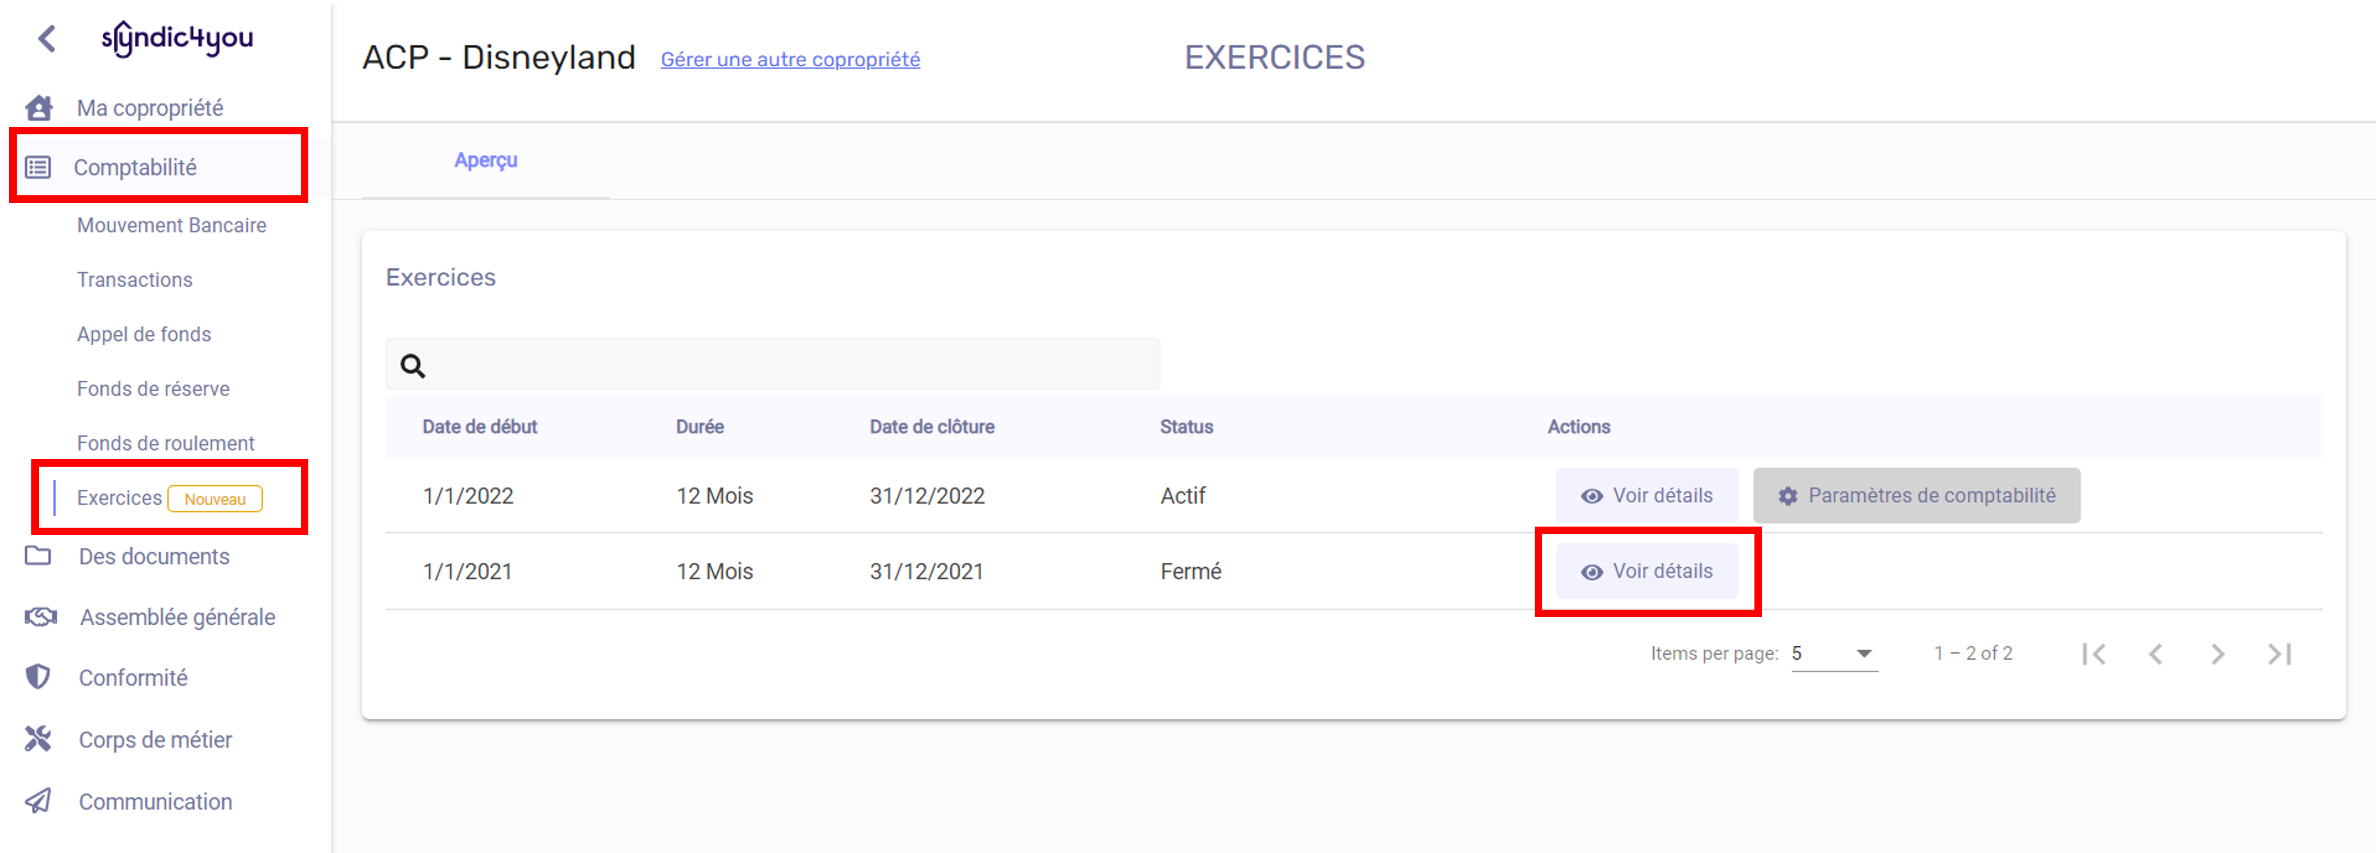Click the paper plane Communication icon

(x=38, y=801)
